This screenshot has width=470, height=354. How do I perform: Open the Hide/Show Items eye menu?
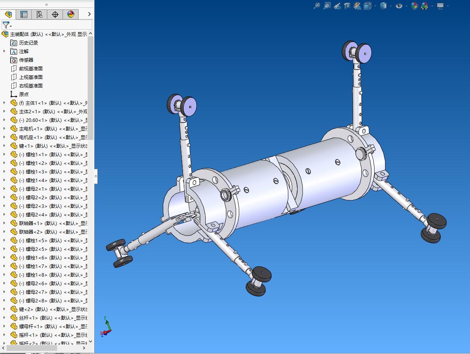click(x=399, y=6)
